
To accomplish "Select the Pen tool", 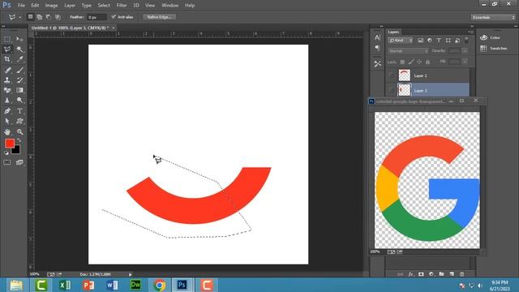I will 7,111.
